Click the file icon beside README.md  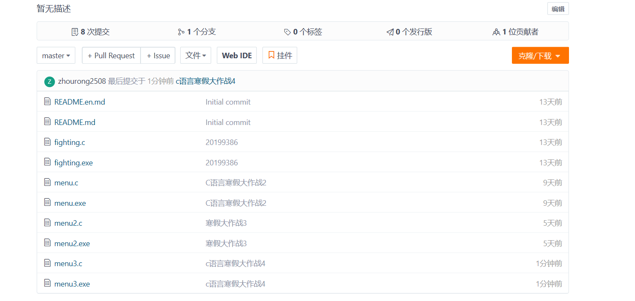[47, 122]
